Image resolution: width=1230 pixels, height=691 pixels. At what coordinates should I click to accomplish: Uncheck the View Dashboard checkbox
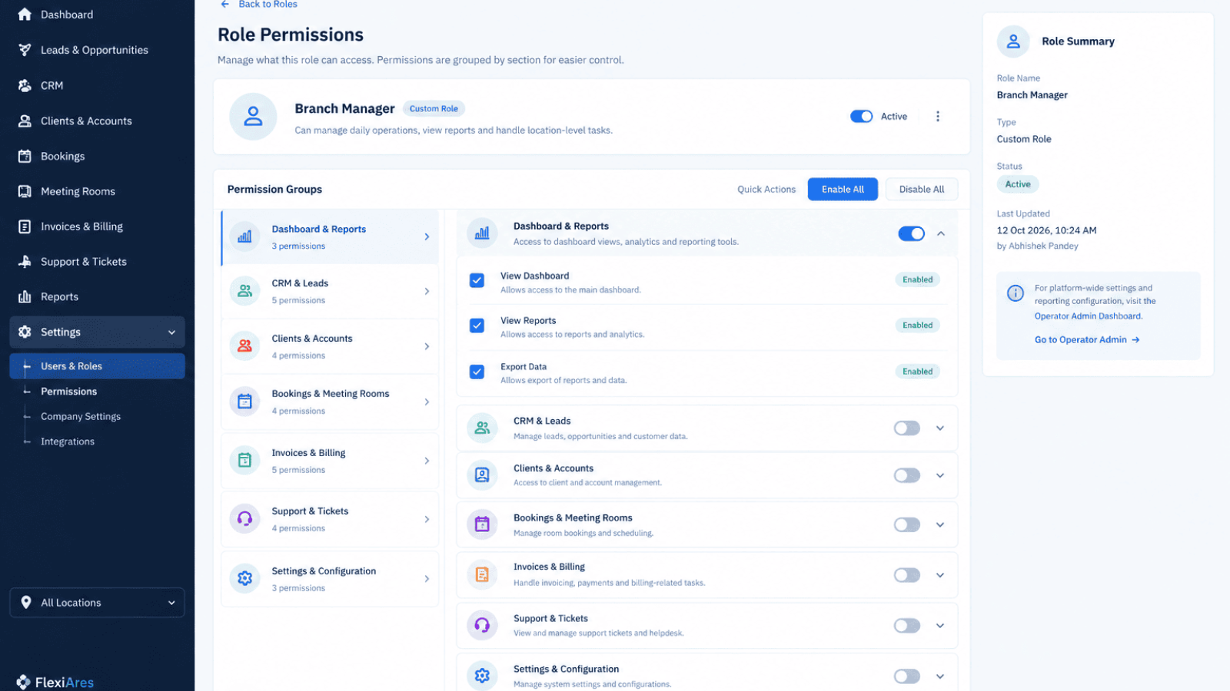pyautogui.click(x=477, y=280)
